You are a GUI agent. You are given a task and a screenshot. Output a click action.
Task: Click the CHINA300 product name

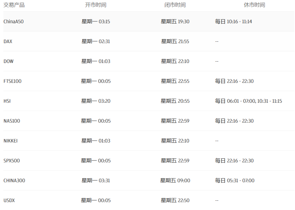(x=14, y=180)
